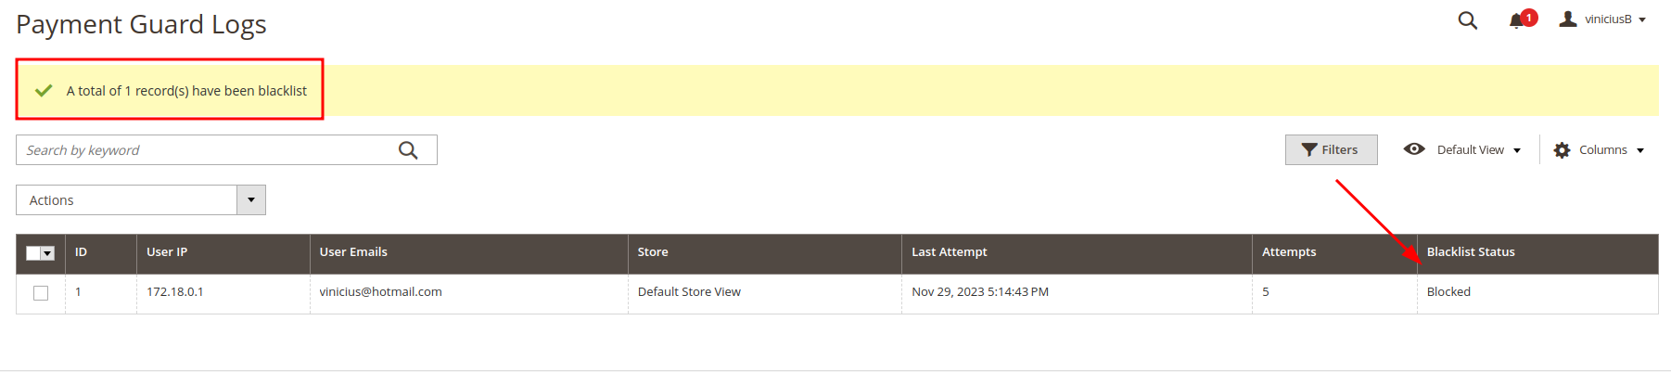Focus the Search by keyword field
The height and width of the screenshot is (372, 1671).
(x=204, y=150)
